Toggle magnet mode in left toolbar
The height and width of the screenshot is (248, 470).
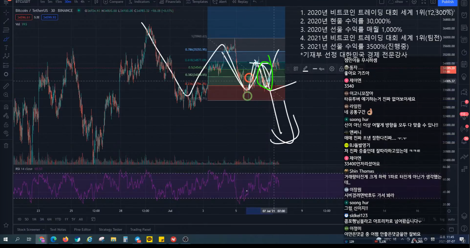pyautogui.click(x=6, y=107)
